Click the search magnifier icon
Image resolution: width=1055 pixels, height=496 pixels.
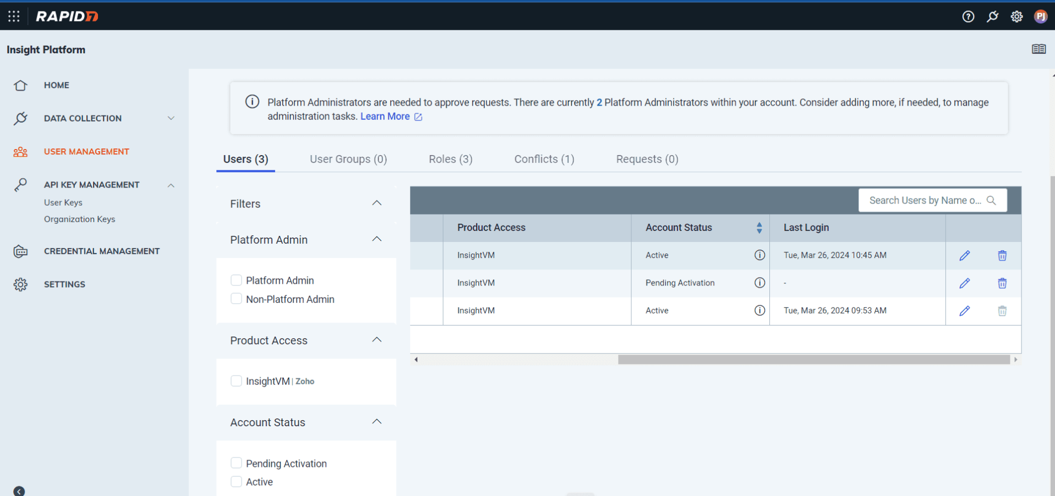pyautogui.click(x=991, y=200)
